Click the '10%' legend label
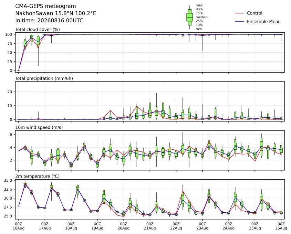 click(x=199, y=25)
